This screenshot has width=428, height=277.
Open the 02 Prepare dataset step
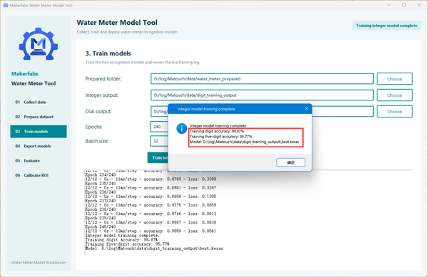[x=39, y=117]
